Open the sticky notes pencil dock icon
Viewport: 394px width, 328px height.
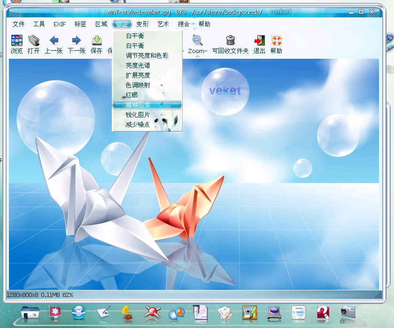(x=224, y=313)
